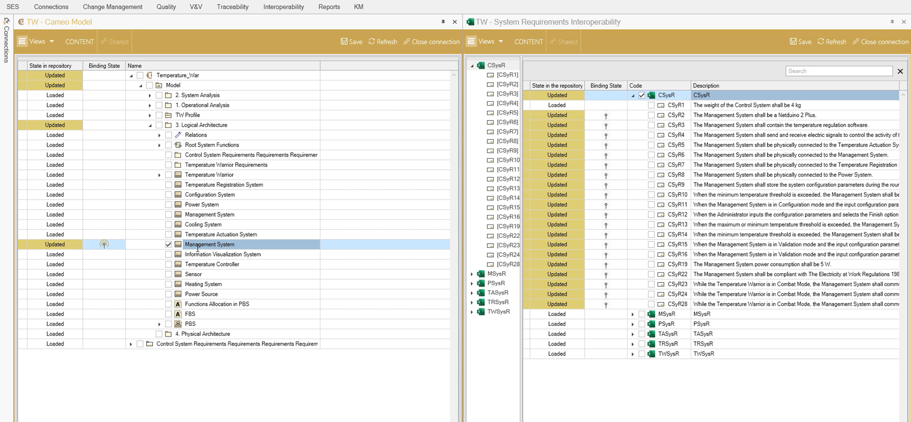
Task: Click the TWSysR Excel icon in left tree
Action: 481,312
